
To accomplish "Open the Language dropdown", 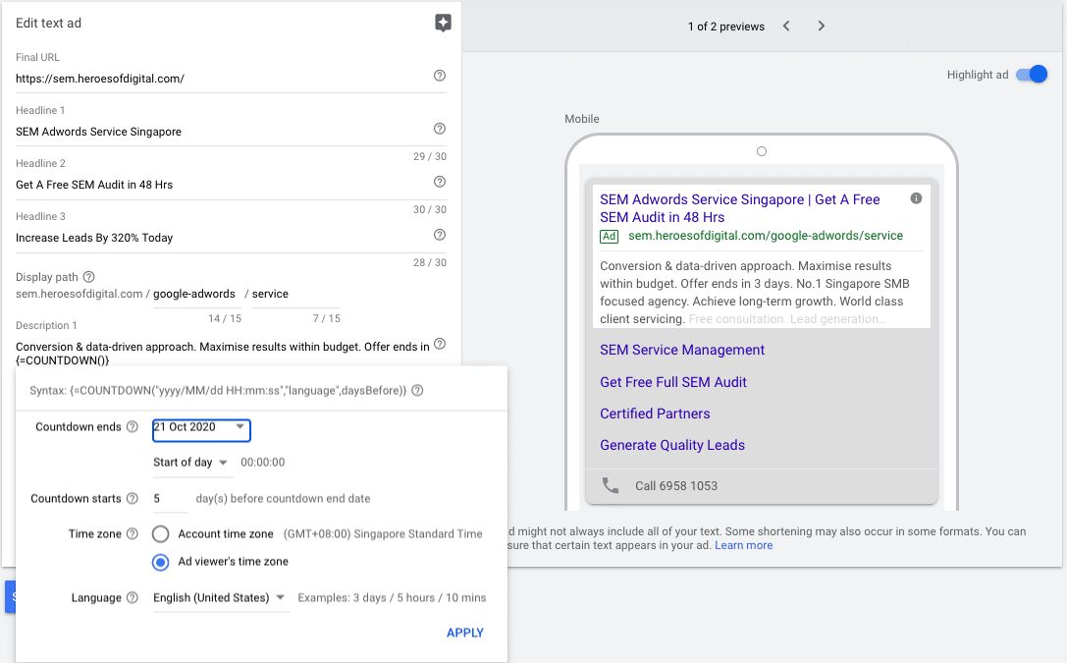I will pyautogui.click(x=220, y=598).
